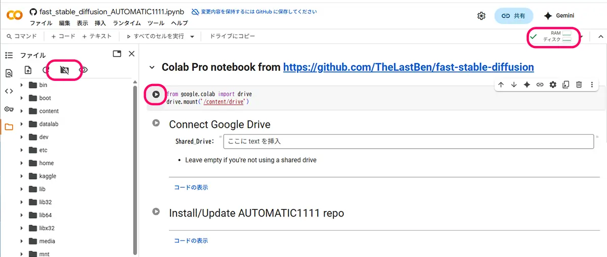Expand the etc folder

(x=22, y=150)
